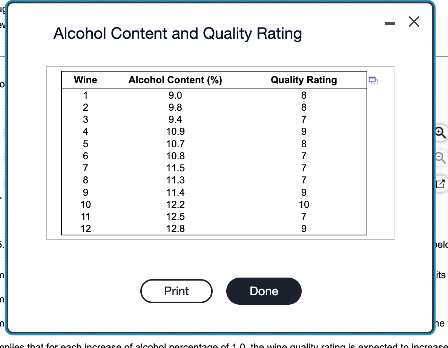Click the row for Wine 6
This screenshot has height=348, width=448.
[x=85, y=156]
